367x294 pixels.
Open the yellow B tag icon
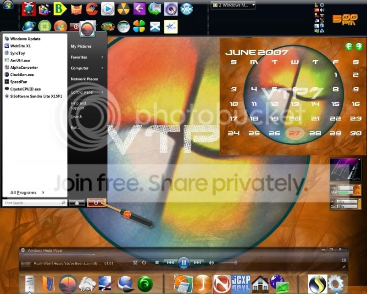(x=60, y=9)
